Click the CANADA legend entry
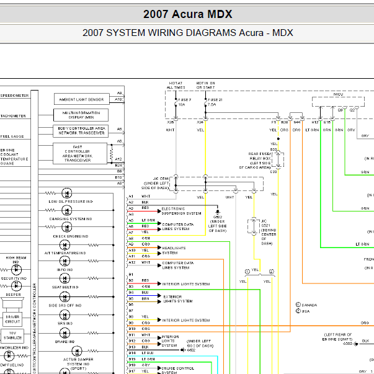The width and height of the screenshot is (374, 374). pos(306,305)
